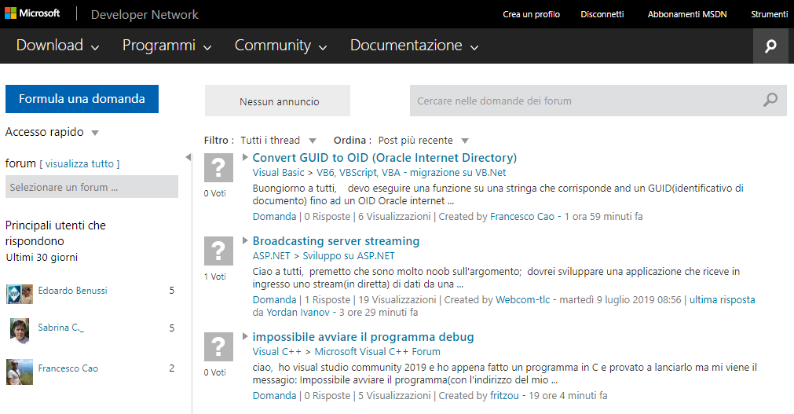Click Yordan Ivanov user link

tap(298, 312)
